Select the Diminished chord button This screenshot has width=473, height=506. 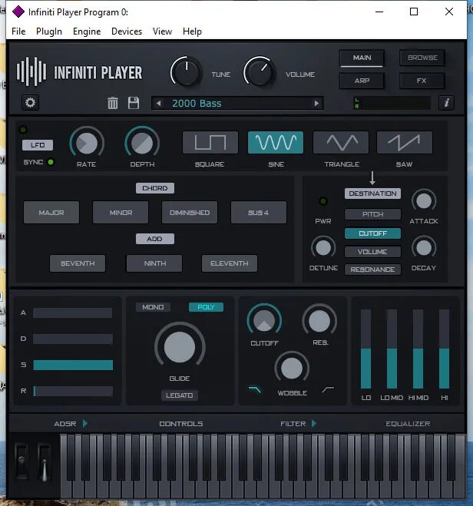[x=190, y=213]
